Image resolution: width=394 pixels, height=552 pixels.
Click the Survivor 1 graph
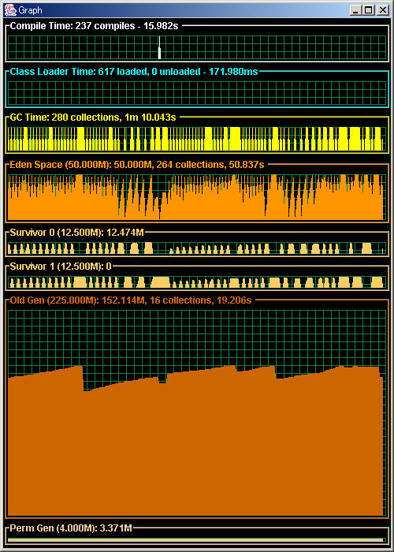197,282
